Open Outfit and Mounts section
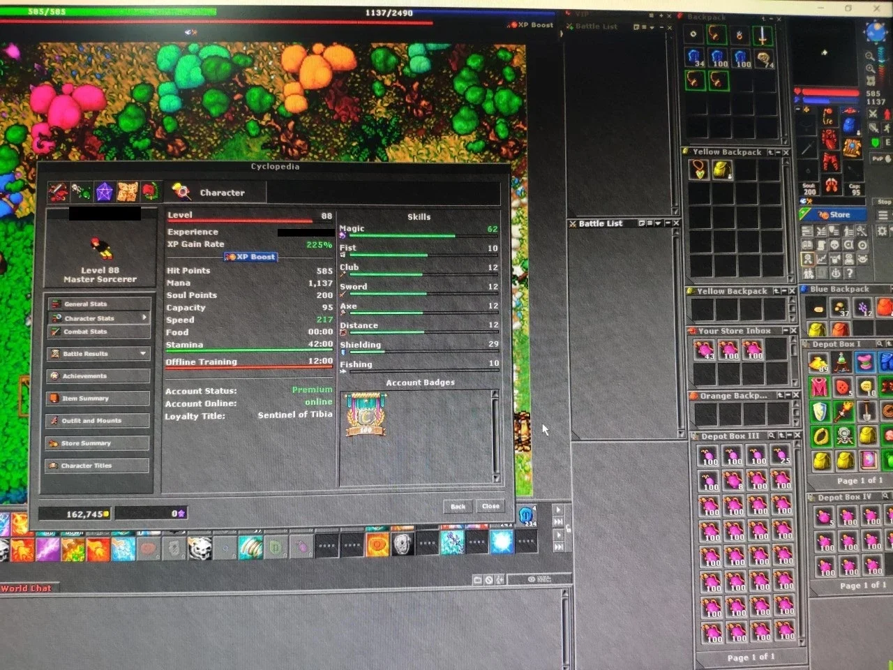893x670 pixels. 98,421
